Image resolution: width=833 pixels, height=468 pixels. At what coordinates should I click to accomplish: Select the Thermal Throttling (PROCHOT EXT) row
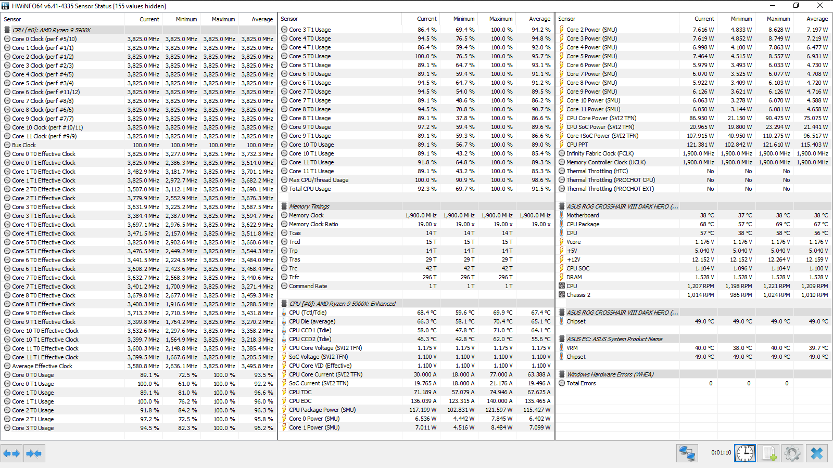(x=694, y=189)
